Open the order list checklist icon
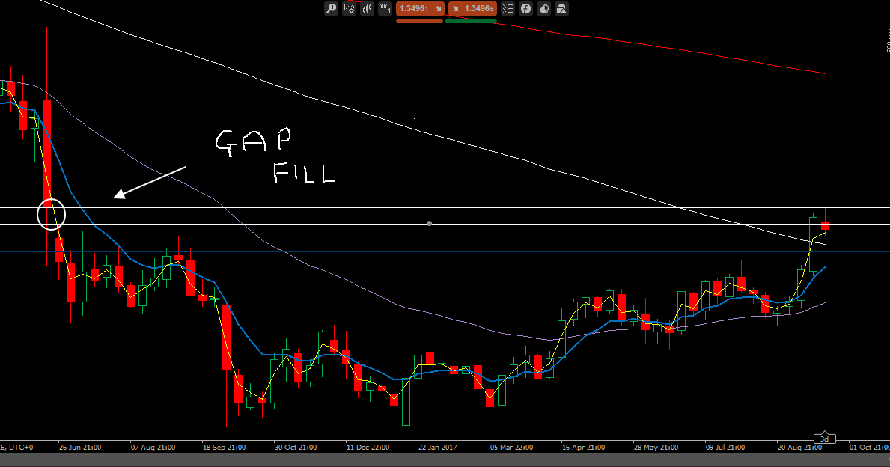The image size is (890, 467). click(508, 8)
